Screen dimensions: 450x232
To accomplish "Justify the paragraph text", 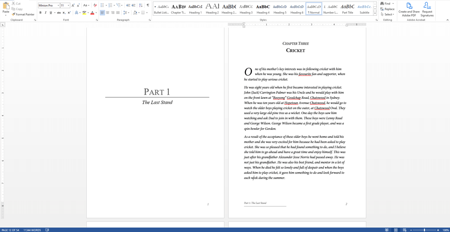I will (x=118, y=13).
